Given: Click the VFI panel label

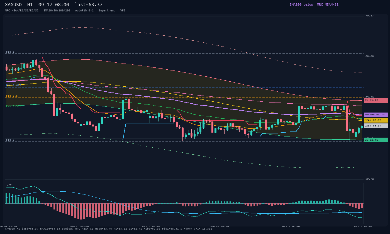Looking at the screenshot, I should (x=9, y=185).
